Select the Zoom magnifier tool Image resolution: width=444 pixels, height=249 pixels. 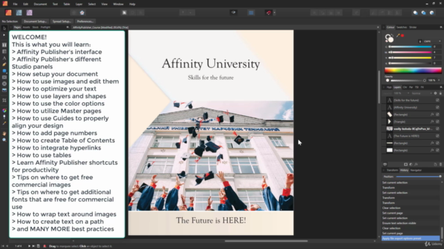[x=4, y=140]
